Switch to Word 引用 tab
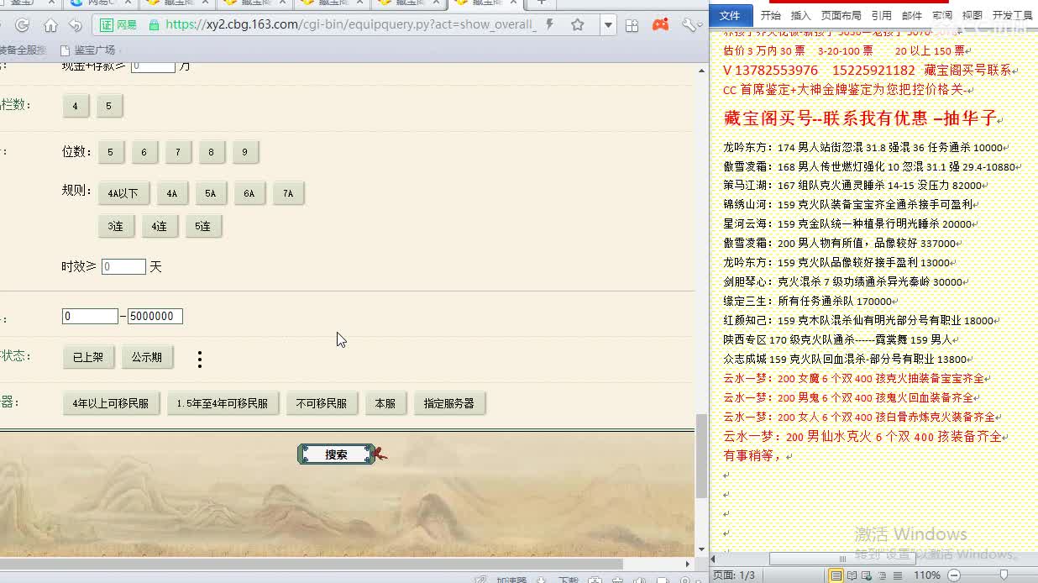Screen dimensions: 1038x583 pos(882,15)
